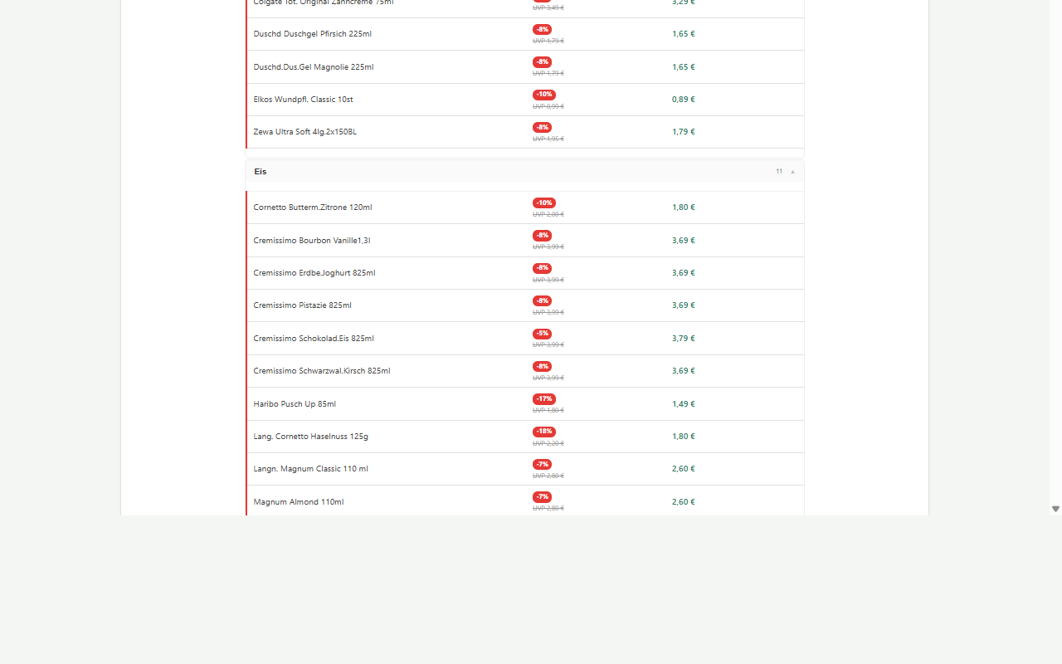Click price '3,69 €' of Cremissimo Bourbon Vanille
Viewport: 1062px width, 664px height.
click(684, 241)
